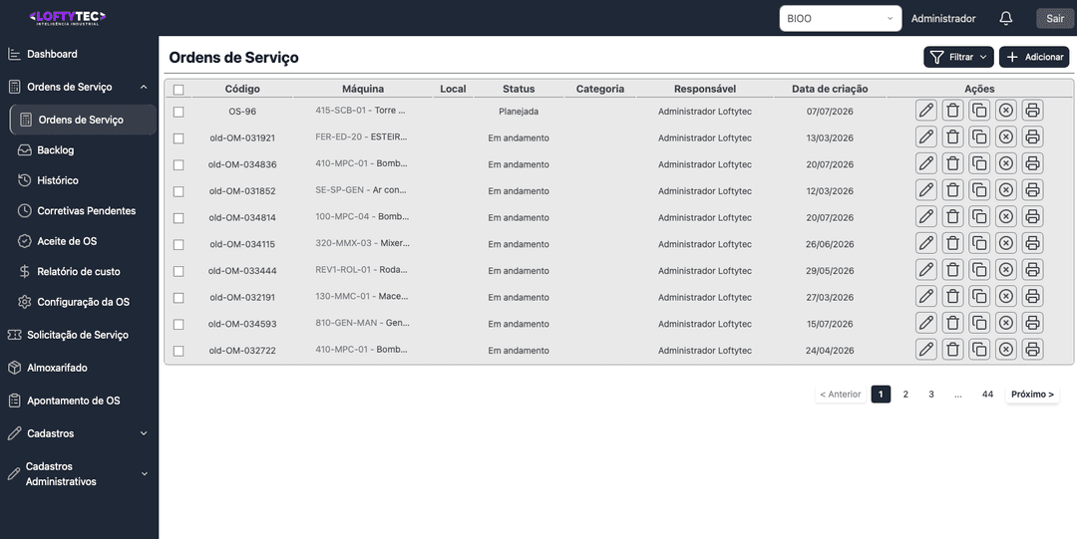Check the old-OM-031921 row checkbox
Viewport: 1077px width, 539px height.
coord(179,138)
